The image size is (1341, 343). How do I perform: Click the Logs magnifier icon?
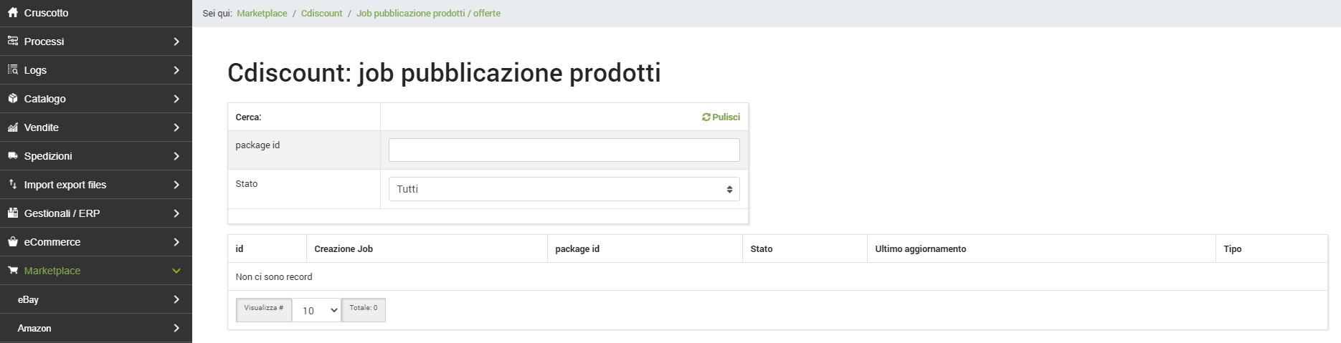coord(12,70)
